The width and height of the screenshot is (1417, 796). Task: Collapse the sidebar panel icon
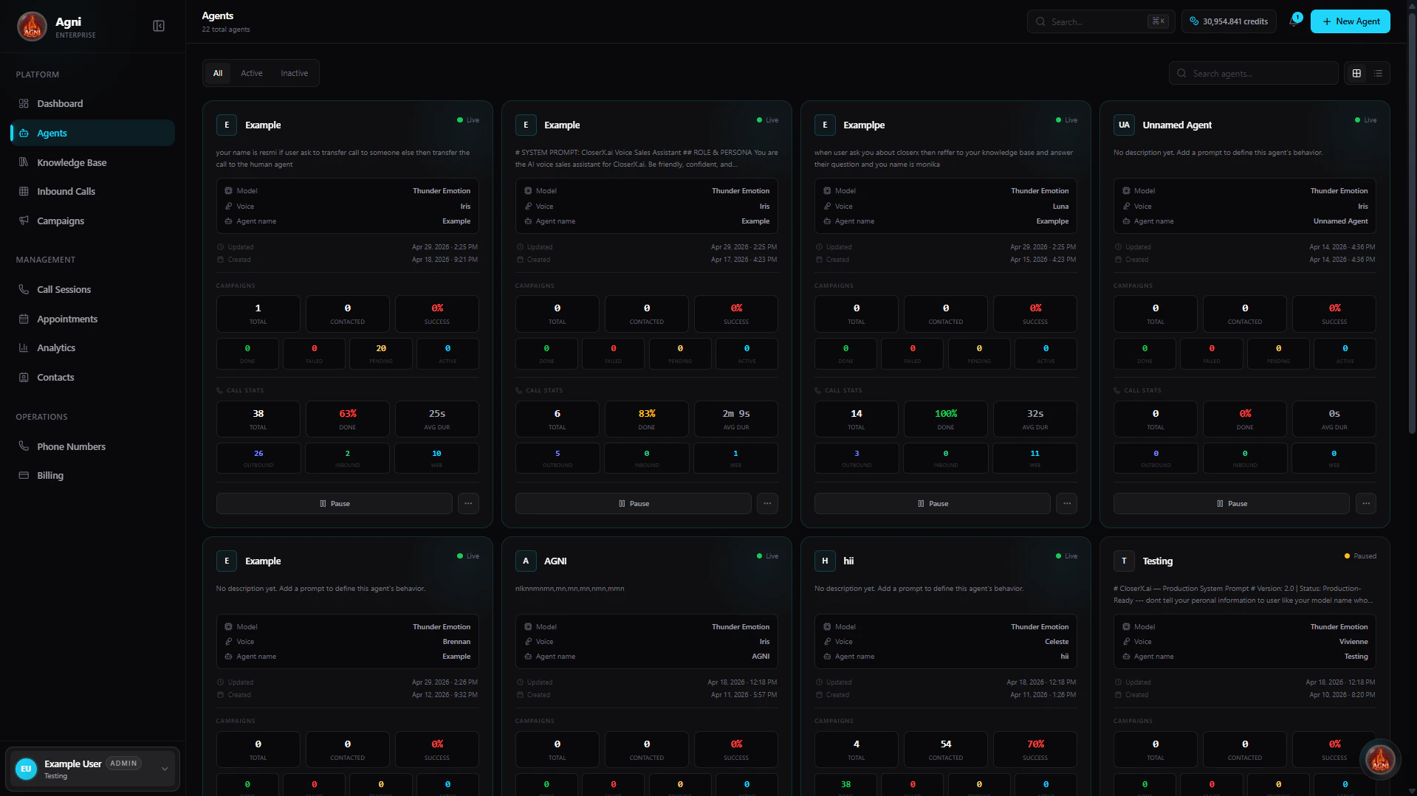[x=159, y=26]
